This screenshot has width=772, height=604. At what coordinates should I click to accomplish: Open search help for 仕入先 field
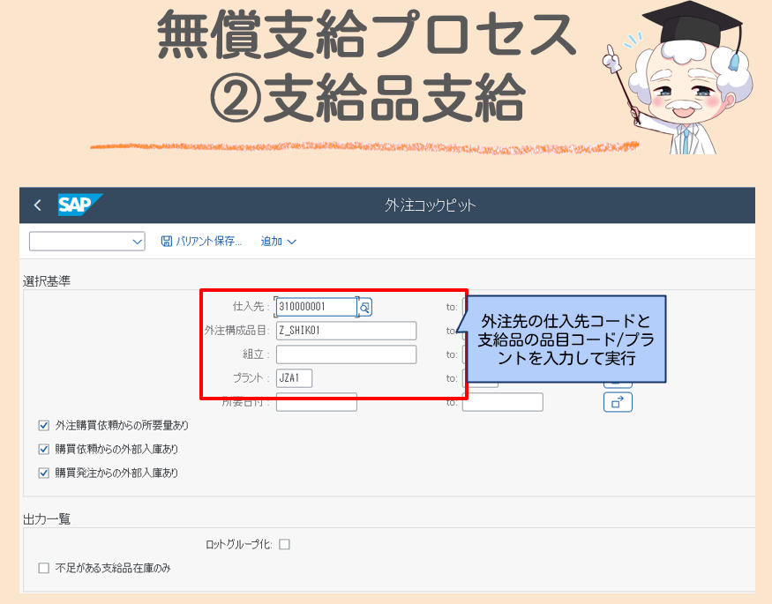click(365, 307)
